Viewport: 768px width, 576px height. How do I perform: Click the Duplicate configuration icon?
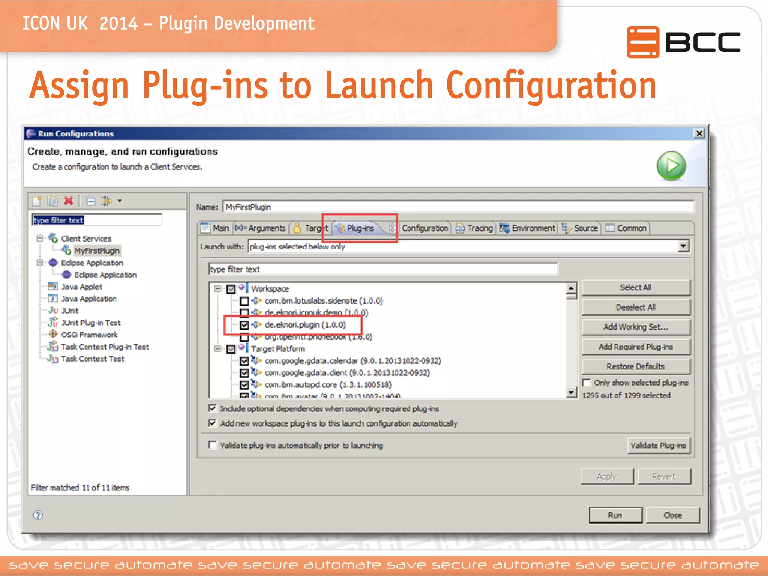[x=52, y=201]
